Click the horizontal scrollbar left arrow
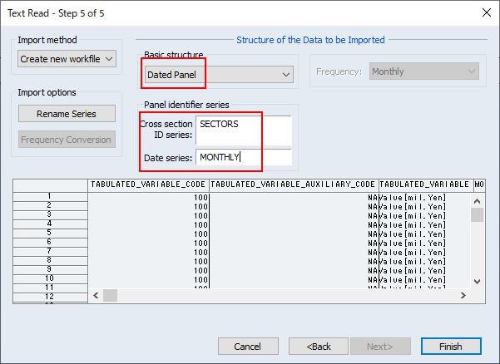 (x=96, y=295)
